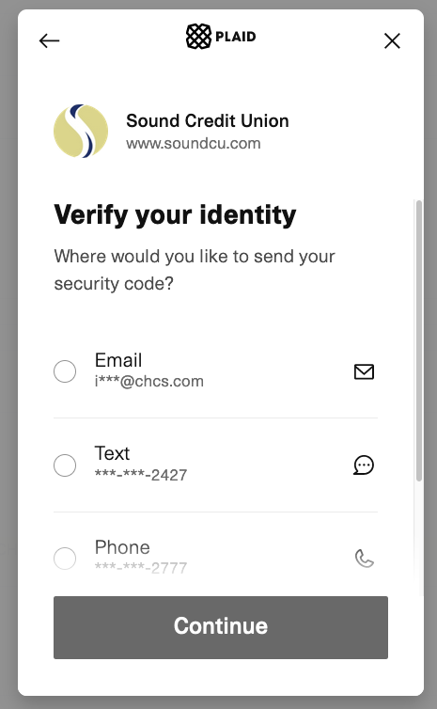
Task: Select the Text radio button
Action: 65,465
